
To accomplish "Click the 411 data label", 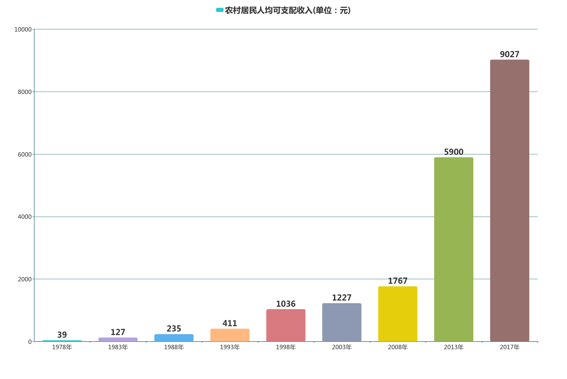I will coord(230,324).
